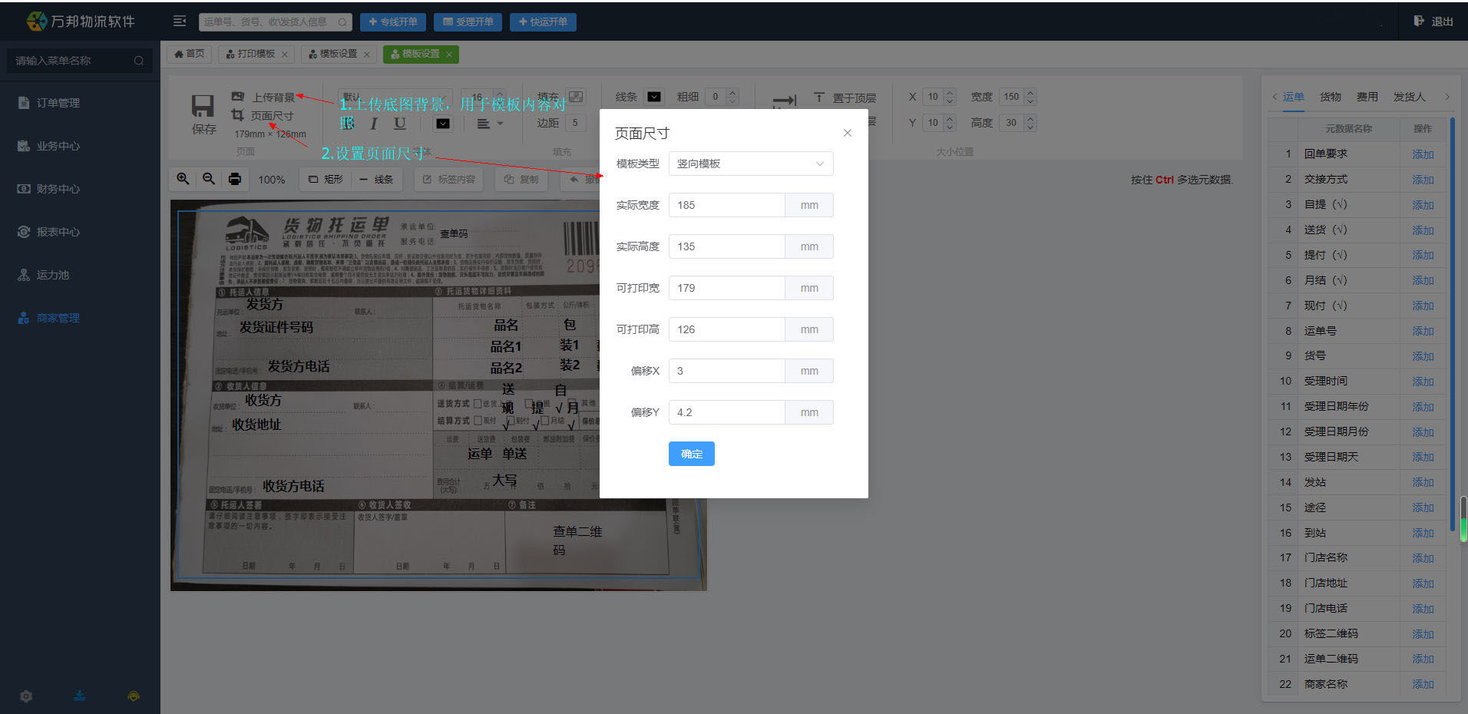Screen dimensions: 1468x714
Task: Click the align right arrow icon
Action: [x=785, y=101]
